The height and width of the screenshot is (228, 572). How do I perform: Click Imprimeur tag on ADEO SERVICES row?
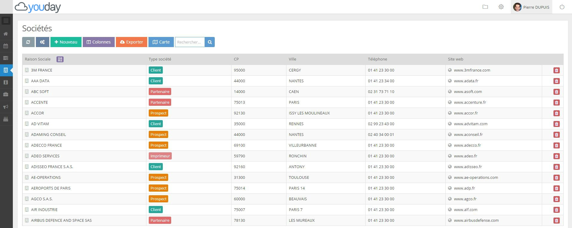[x=160, y=156]
